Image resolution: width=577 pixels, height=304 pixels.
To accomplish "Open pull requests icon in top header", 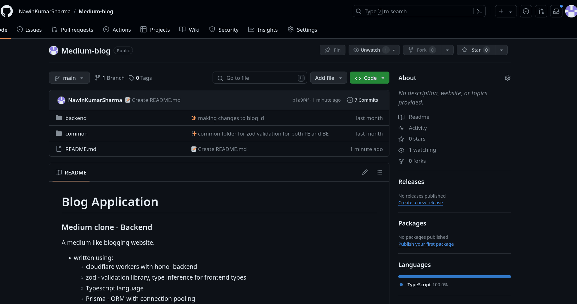I will click(541, 11).
